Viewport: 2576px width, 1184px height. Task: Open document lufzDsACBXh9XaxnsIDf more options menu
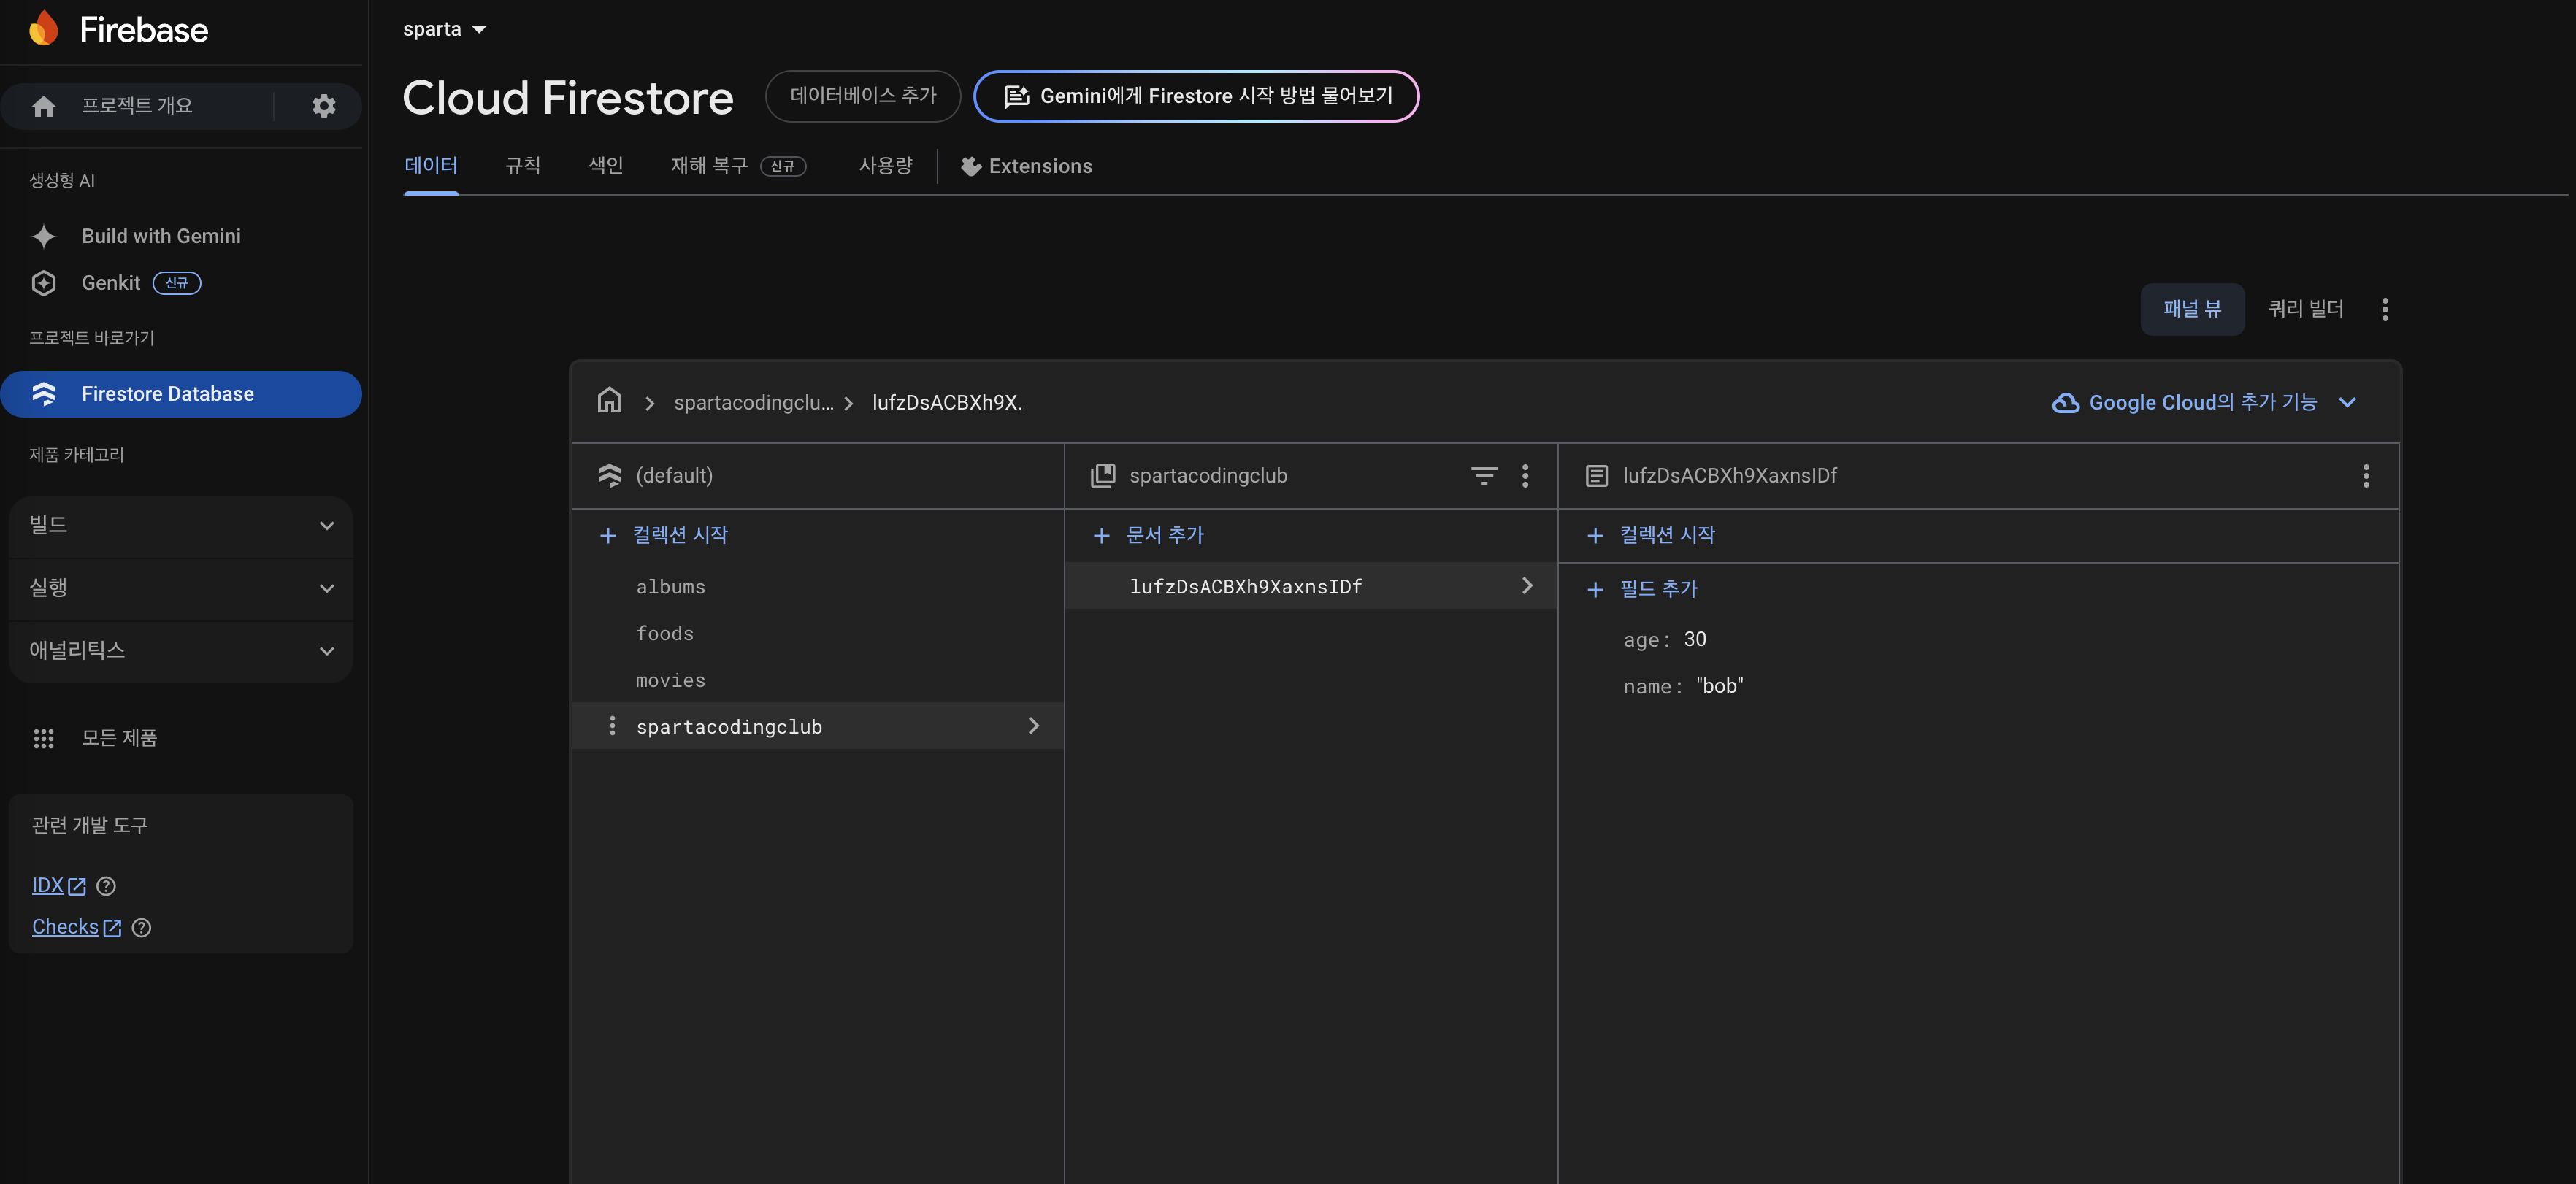[2365, 476]
